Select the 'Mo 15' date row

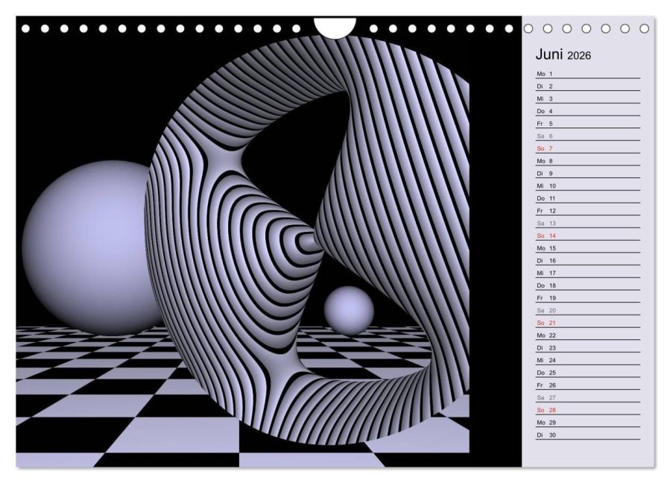click(x=588, y=248)
